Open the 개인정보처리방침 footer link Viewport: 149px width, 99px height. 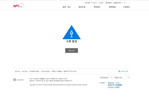tap(34, 71)
